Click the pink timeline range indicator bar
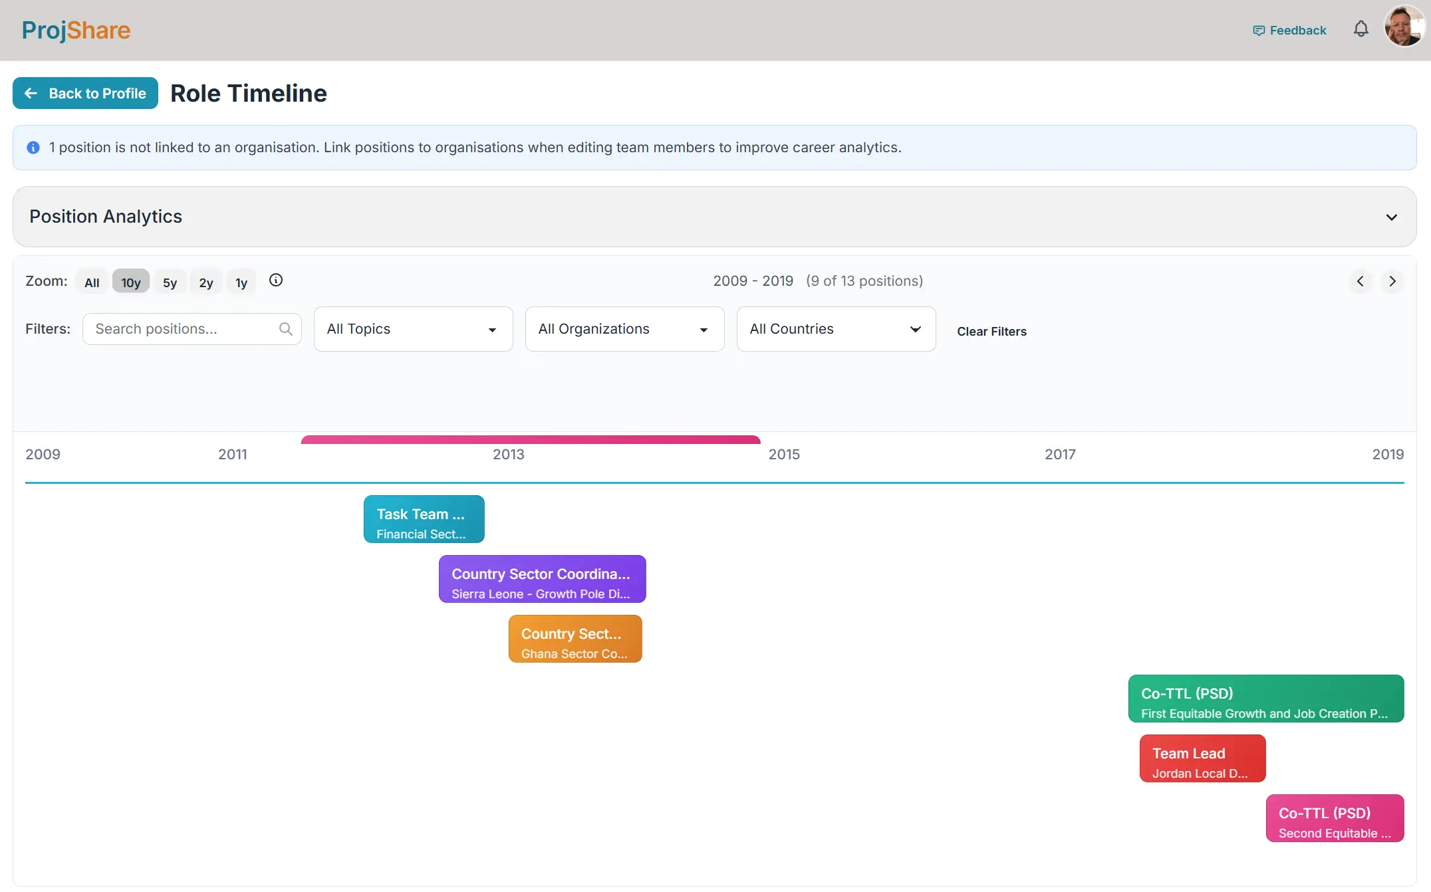 click(x=530, y=439)
